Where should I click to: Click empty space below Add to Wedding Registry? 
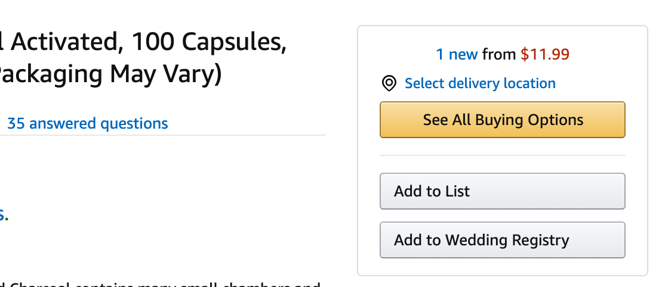click(502, 267)
